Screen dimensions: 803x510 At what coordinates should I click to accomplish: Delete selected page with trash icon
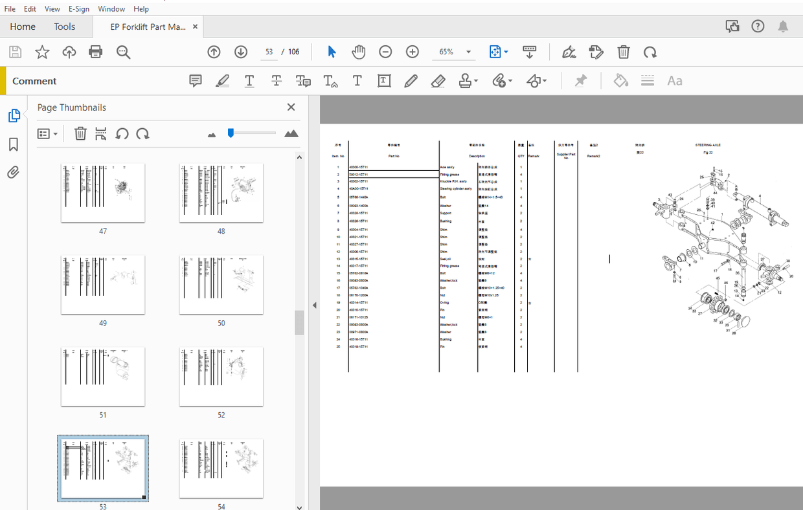[x=80, y=134]
